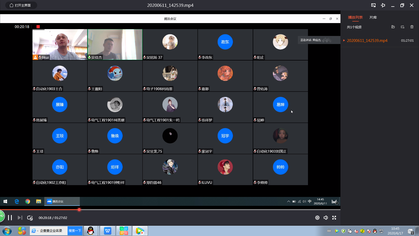This screenshot has width=419, height=236.
Task: Skip to the next video
Action: [20, 218]
